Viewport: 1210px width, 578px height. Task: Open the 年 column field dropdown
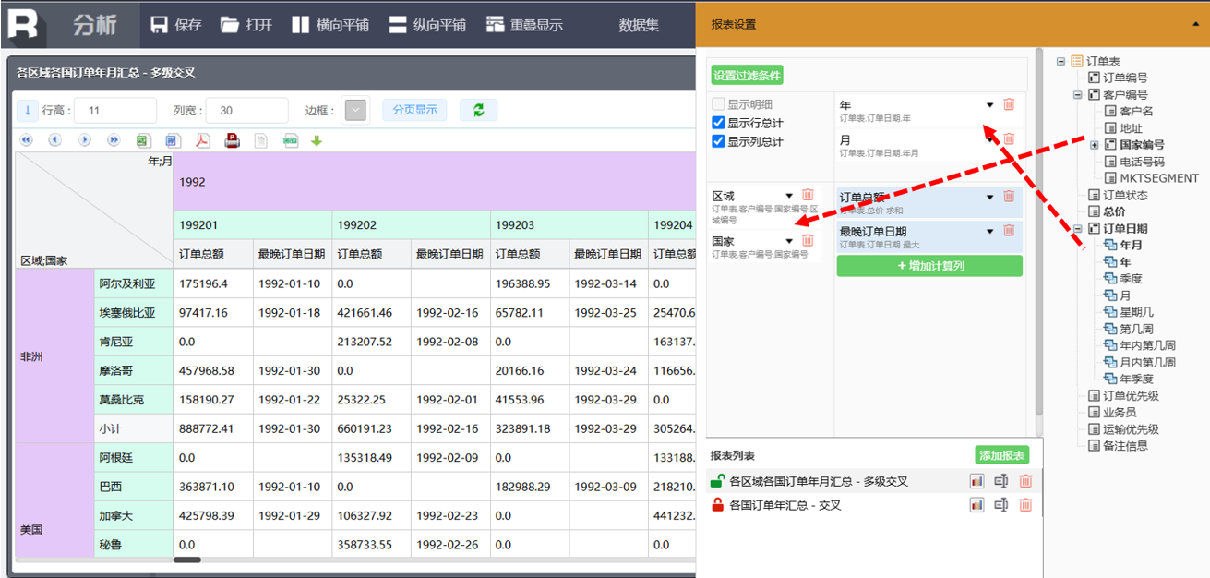click(x=990, y=105)
